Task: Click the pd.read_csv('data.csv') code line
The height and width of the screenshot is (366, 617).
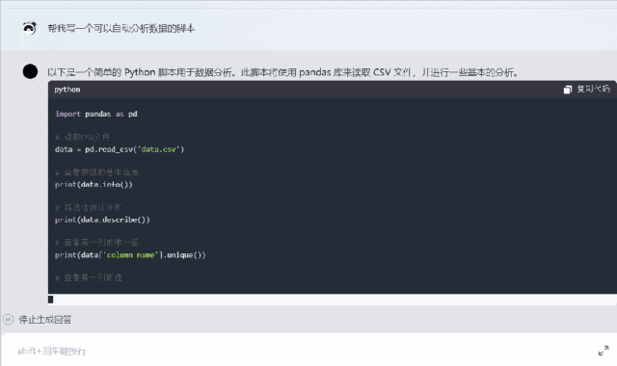Action: coord(120,149)
